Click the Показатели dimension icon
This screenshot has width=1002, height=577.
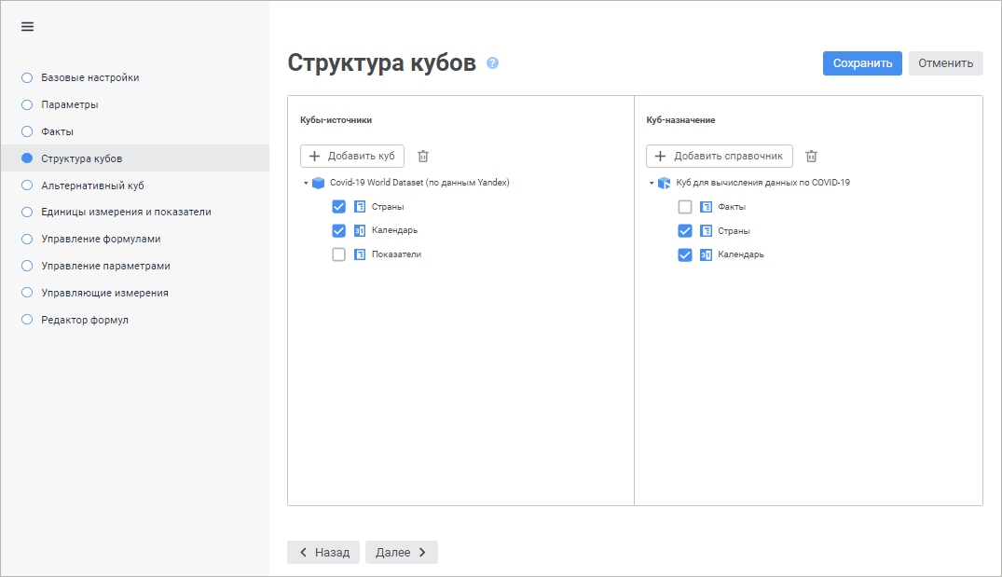[x=360, y=254]
